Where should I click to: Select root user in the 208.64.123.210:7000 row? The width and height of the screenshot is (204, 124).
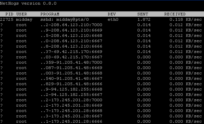pos(21,25)
